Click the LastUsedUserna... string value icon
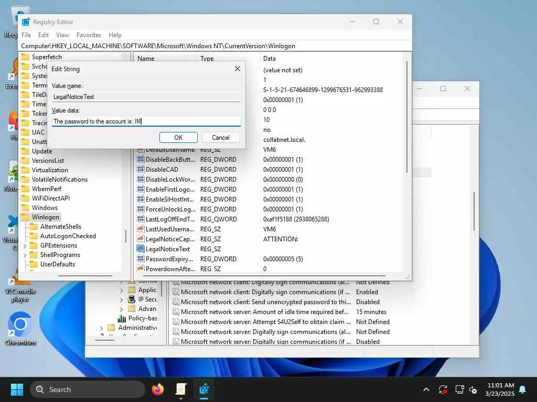 140,229
